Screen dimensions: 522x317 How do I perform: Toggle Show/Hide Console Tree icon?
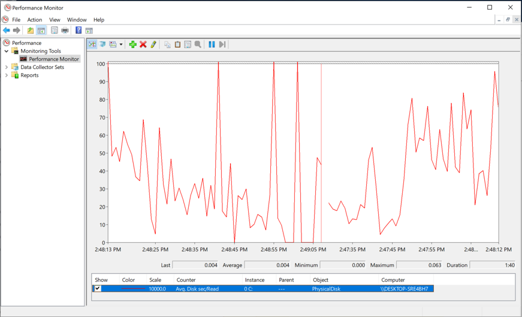[x=41, y=31]
